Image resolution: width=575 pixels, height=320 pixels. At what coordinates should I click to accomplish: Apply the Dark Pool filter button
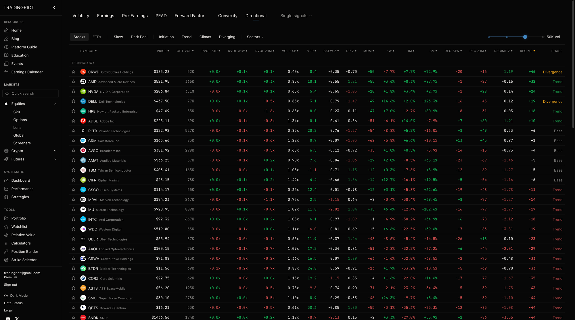click(139, 37)
